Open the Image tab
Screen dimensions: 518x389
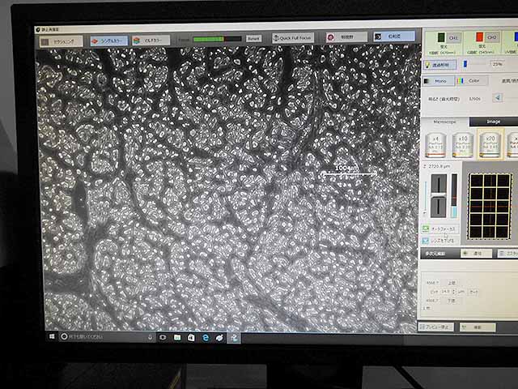(494, 122)
